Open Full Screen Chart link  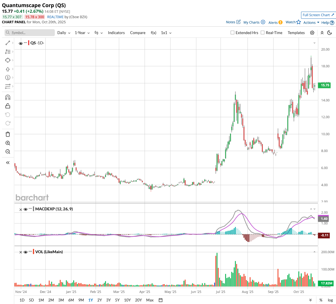click(318, 15)
